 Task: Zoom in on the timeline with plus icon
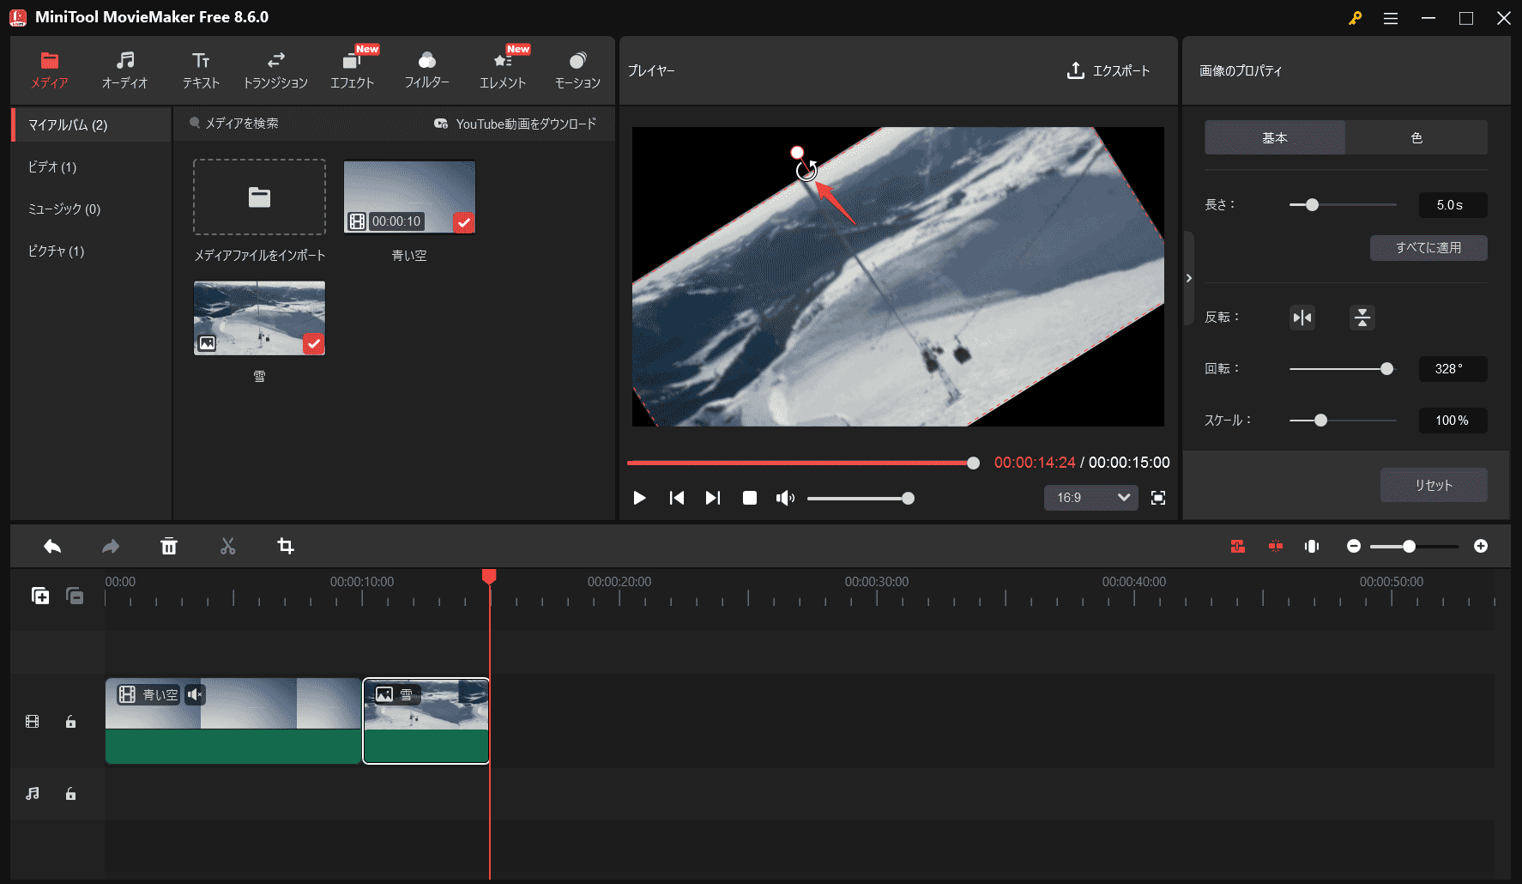pyautogui.click(x=1481, y=546)
